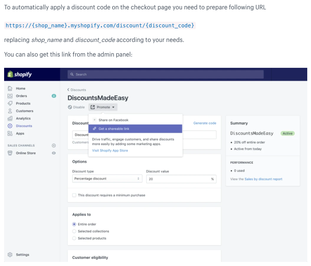311x266 pixels.
Task: Click the DiscountsMadeEasy page title
Action: [98, 98]
